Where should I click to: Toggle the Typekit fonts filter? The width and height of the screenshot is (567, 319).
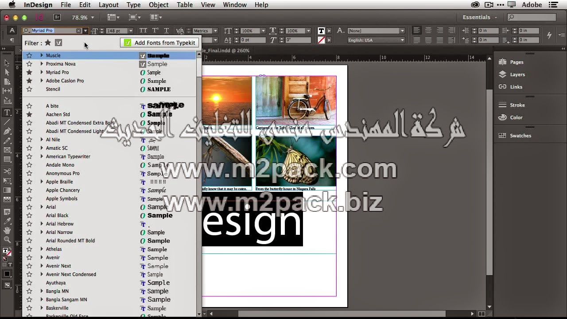click(58, 43)
